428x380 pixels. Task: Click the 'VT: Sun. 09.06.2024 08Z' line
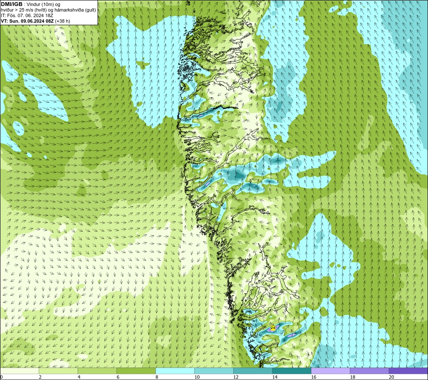pos(27,21)
